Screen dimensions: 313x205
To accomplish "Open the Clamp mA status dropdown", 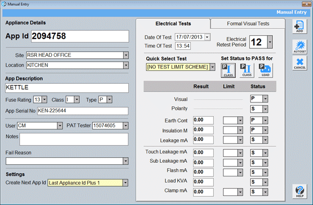I will tap(266, 192).
